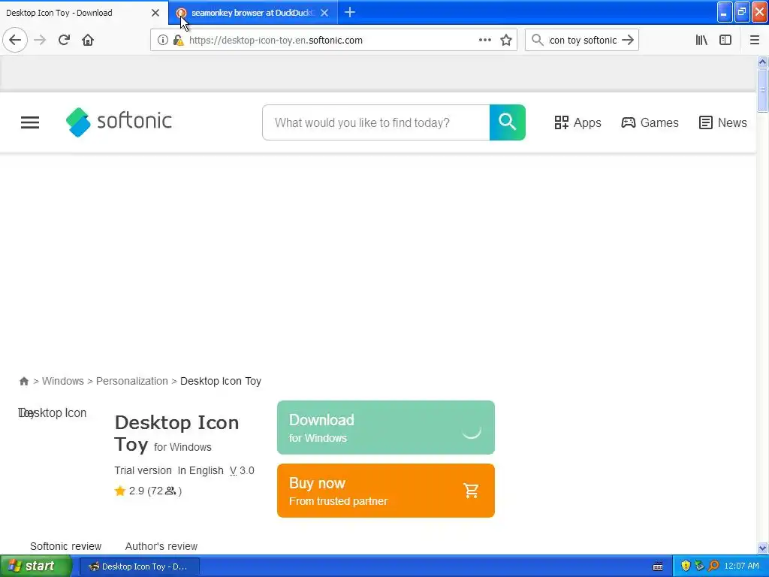Click version V 3.0 label
The image size is (769, 577).
click(x=242, y=470)
